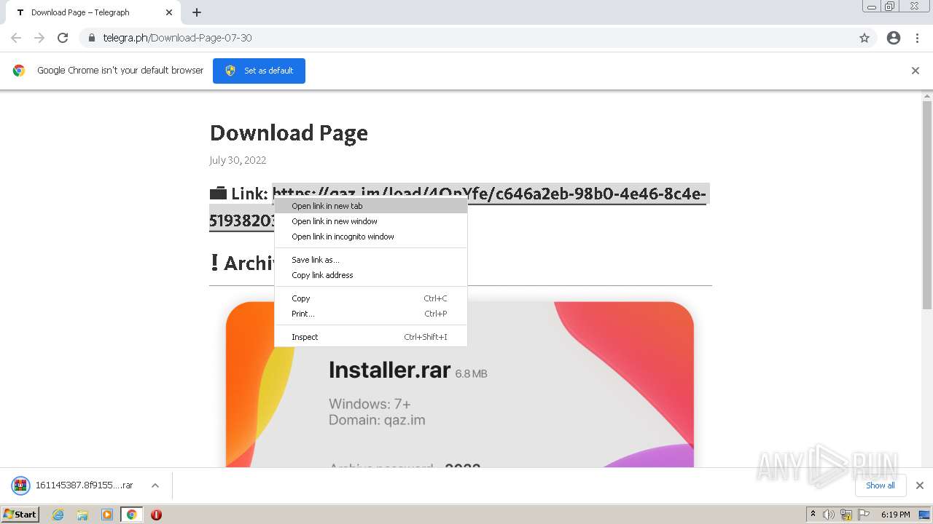The width and height of the screenshot is (933, 524).
Task: Select Copy link address option
Action: click(x=371, y=275)
